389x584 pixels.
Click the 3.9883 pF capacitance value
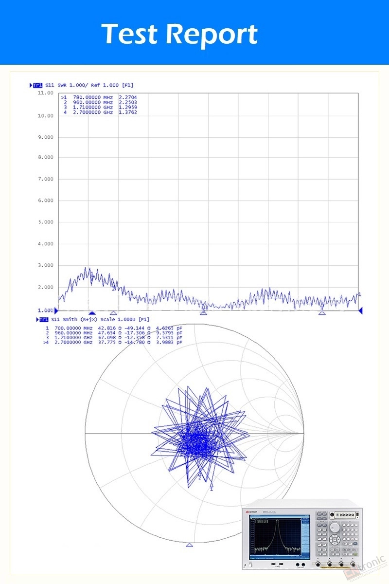169,343
